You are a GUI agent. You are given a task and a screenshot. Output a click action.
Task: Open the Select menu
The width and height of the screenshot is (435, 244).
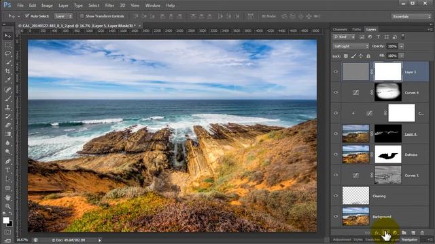(x=94, y=5)
